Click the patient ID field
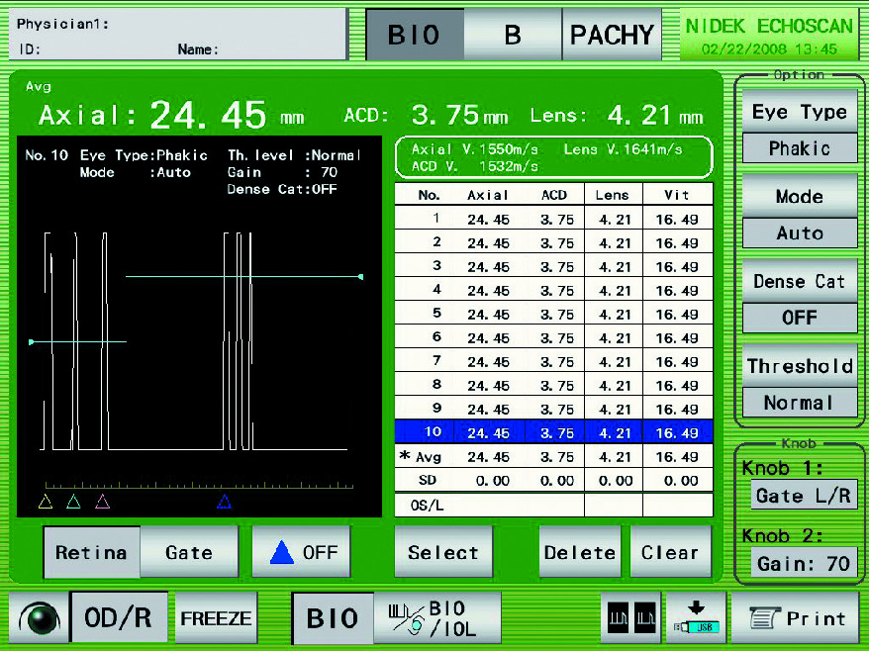Image resolution: width=869 pixels, height=651 pixels. (x=29, y=49)
